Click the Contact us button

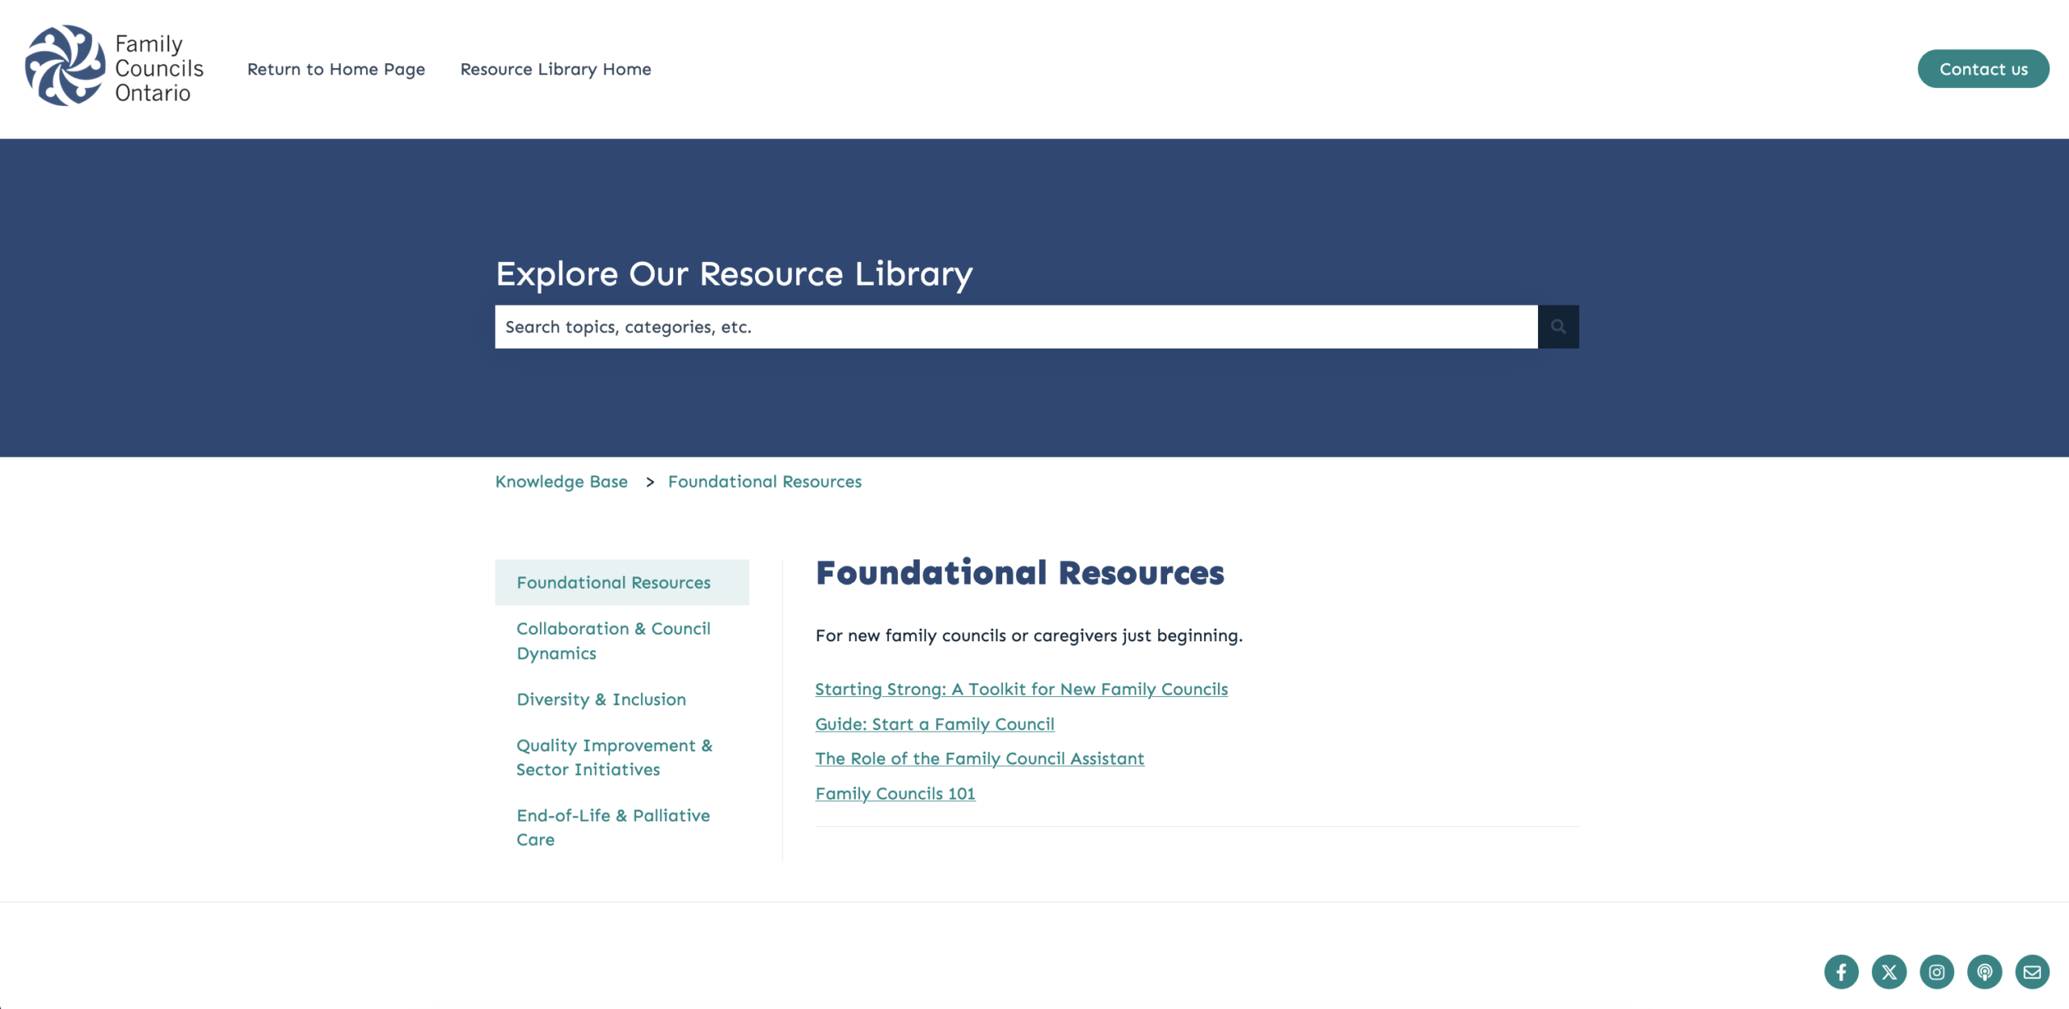tap(1983, 69)
